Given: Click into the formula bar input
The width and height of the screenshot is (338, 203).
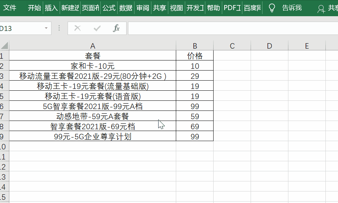Looking at the screenshot, I should point(233,28).
